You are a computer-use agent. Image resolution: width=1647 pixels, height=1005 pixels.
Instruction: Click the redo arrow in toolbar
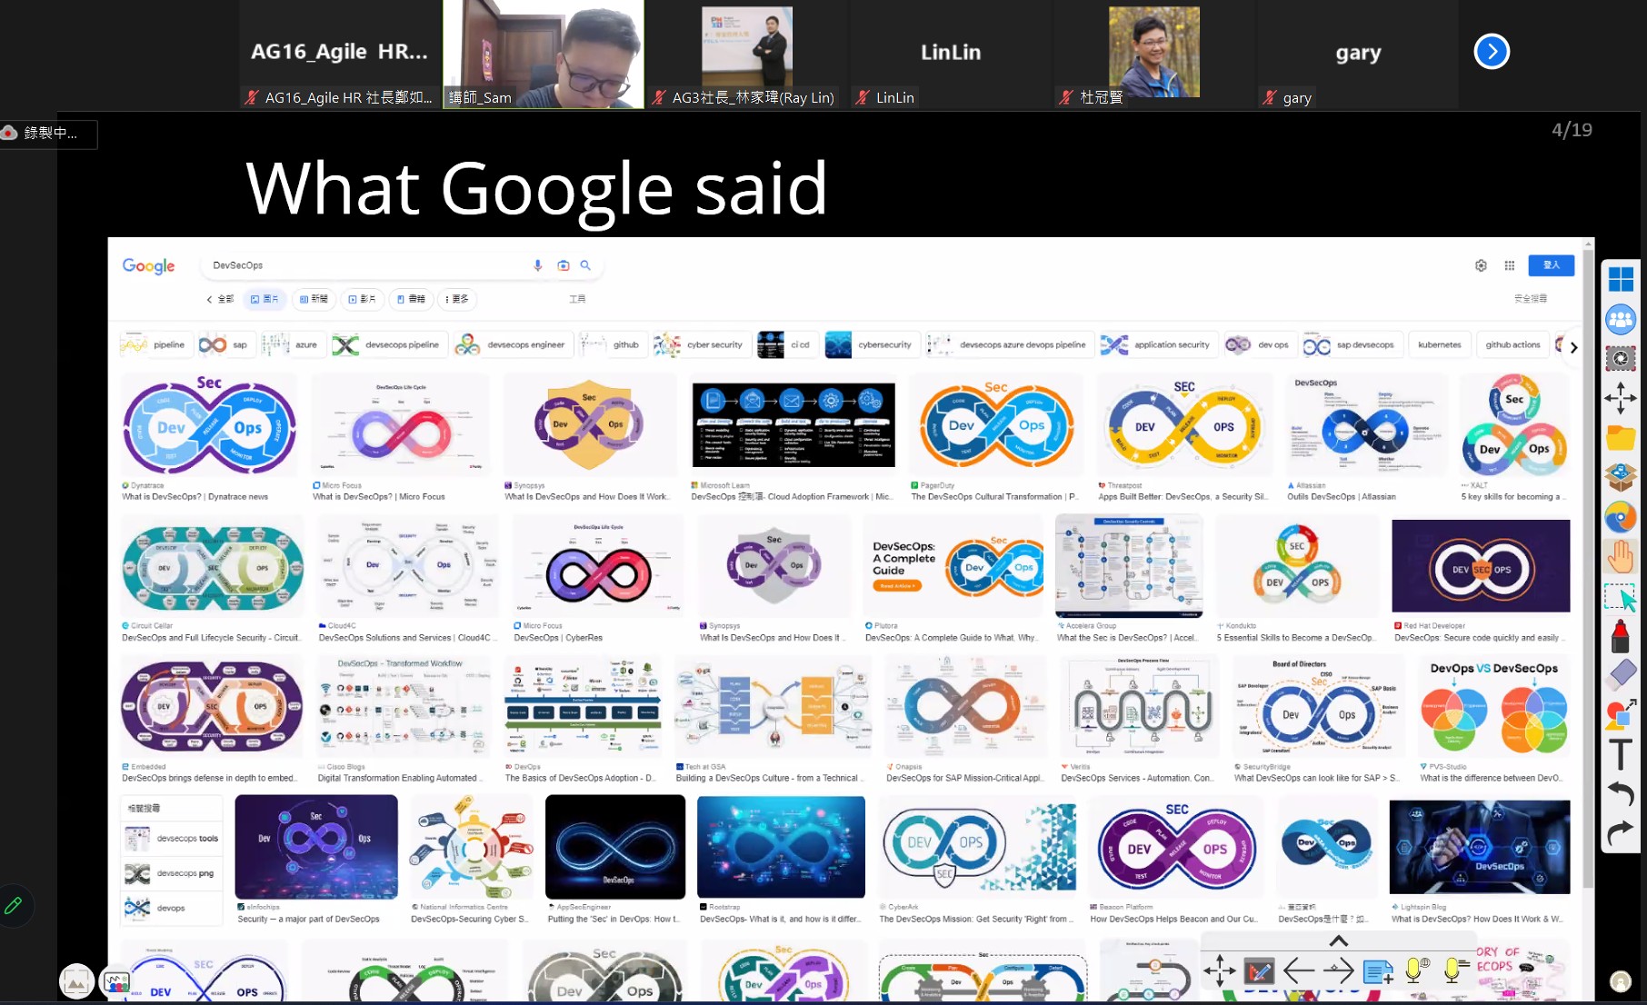tap(1620, 832)
